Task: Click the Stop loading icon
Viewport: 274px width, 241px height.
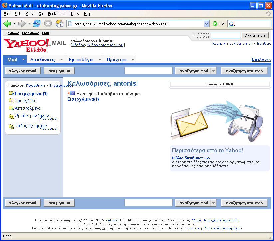Action: point(48,23)
